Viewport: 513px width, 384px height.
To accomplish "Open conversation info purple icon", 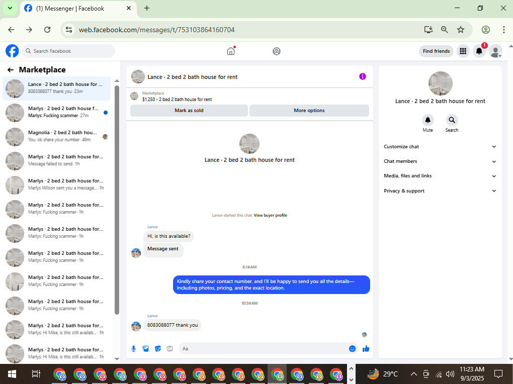I will tap(363, 76).
